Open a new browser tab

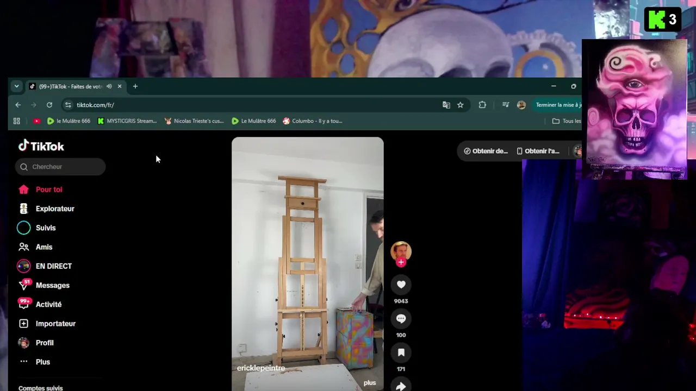coord(135,86)
